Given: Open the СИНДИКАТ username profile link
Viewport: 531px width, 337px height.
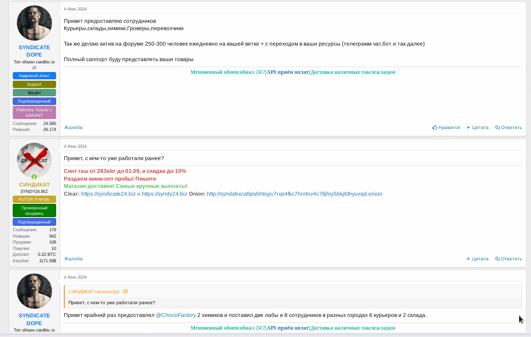Looking at the screenshot, I should (x=34, y=185).
